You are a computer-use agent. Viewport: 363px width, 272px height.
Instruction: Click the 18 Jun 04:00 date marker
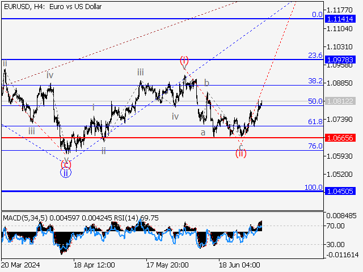point(240,265)
